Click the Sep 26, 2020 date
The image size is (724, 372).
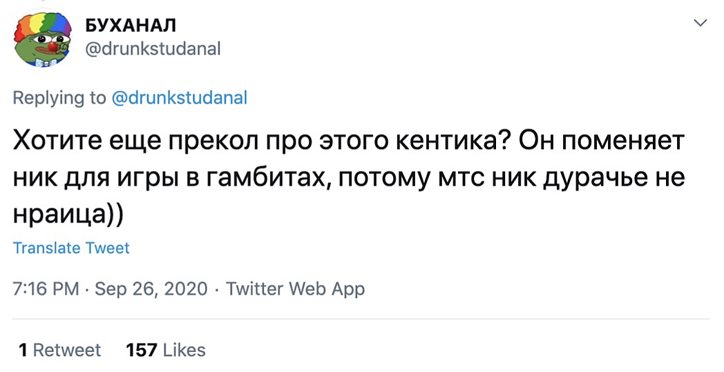(150, 288)
